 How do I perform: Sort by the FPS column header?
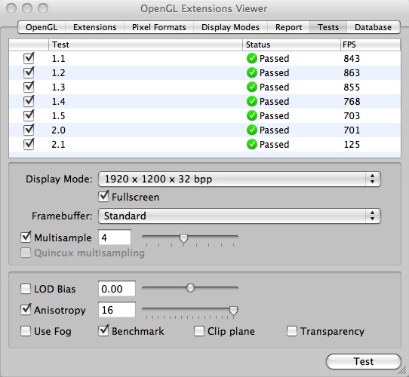pyautogui.click(x=371, y=44)
